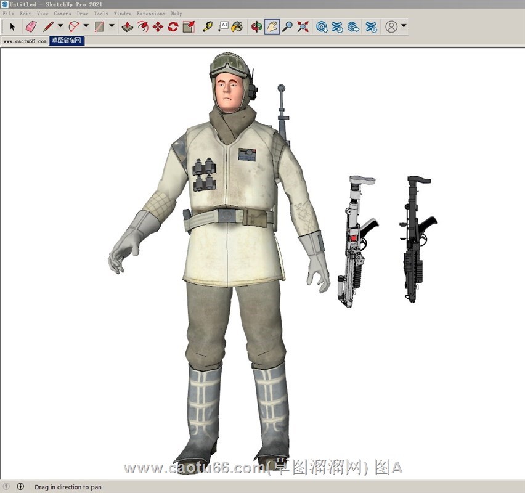Open the Rectangle shape tool dropdown arrow

pyautogui.click(x=112, y=26)
